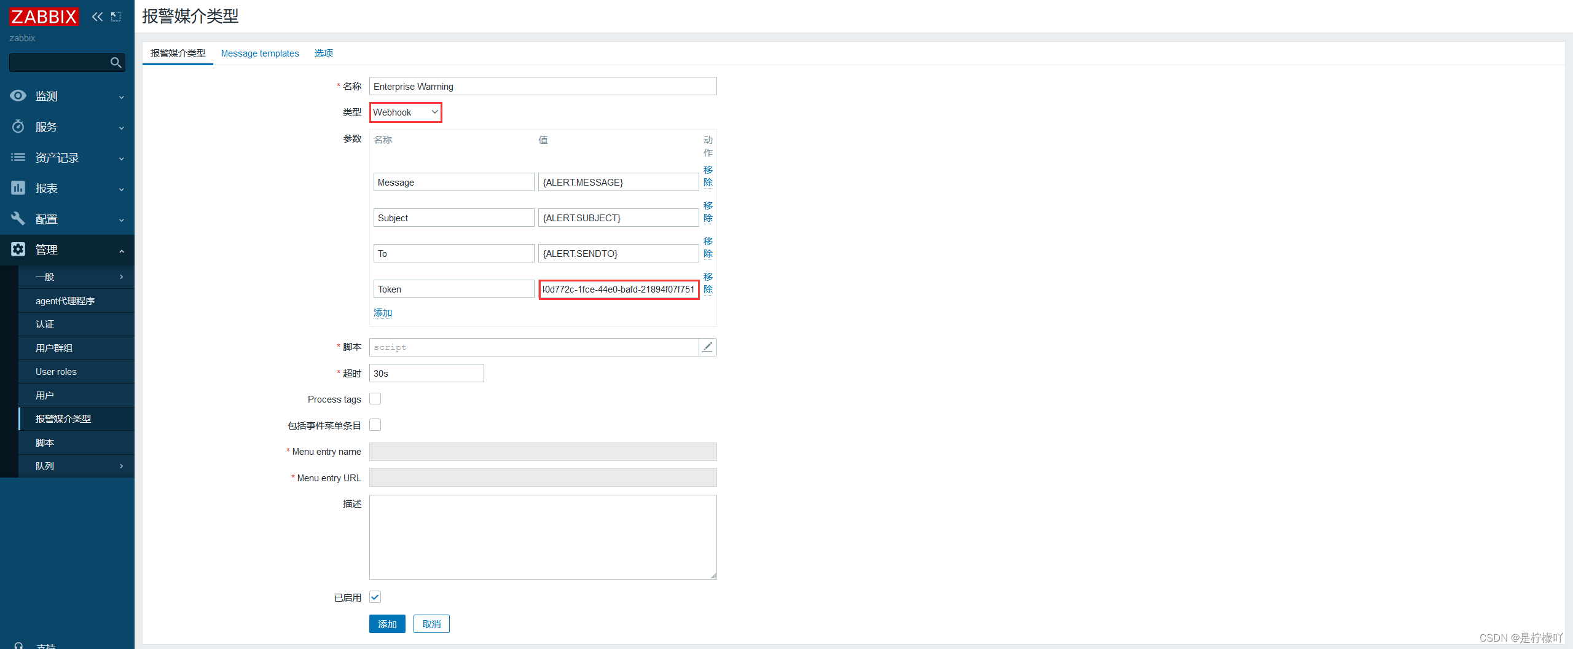The height and width of the screenshot is (649, 1573).
Task: Switch to Message templates tab
Action: tap(260, 53)
